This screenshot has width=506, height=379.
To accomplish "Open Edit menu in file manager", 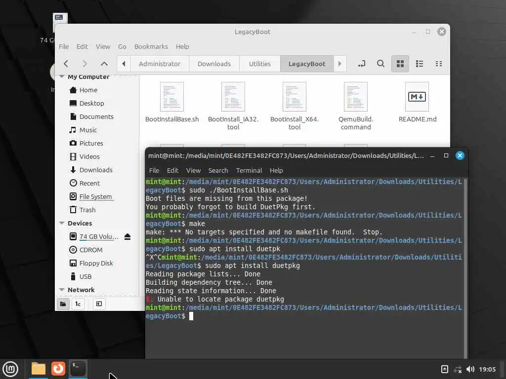I will click(x=82, y=47).
